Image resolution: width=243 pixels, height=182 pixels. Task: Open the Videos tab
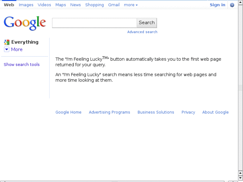(44, 5)
